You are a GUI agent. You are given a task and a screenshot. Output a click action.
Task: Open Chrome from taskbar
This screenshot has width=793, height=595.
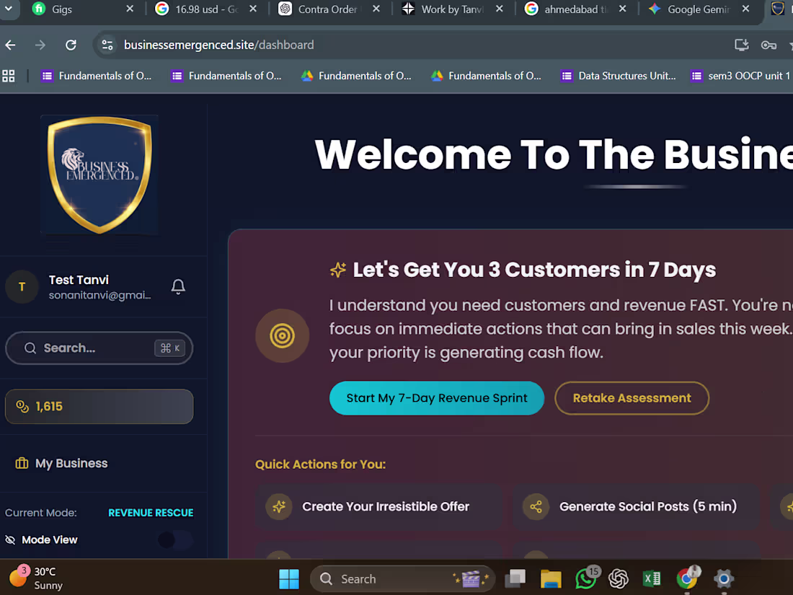(687, 579)
